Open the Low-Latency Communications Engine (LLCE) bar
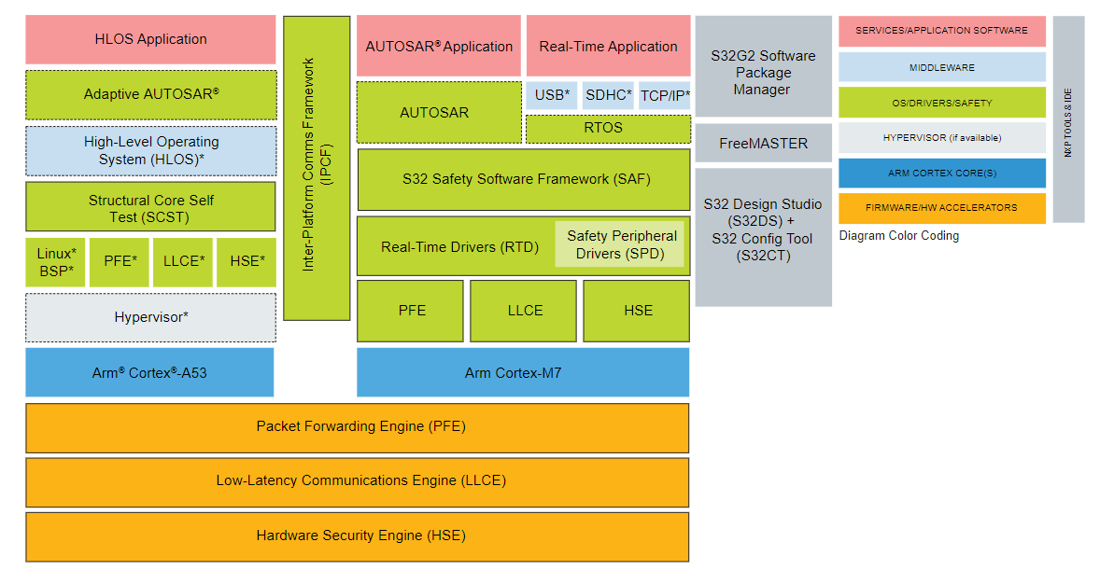Viewport: 1114px width, 584px height. click(x=358, y=482)
